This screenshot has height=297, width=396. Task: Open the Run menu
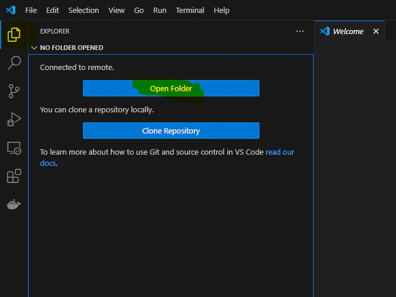click(159, 11)
